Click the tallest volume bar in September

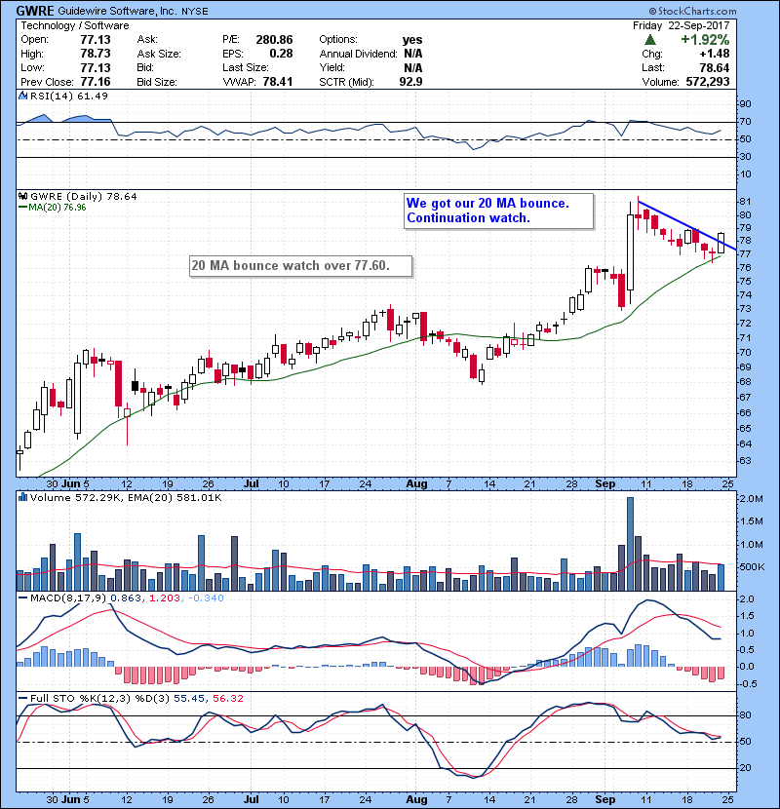click(x=630, y=544)
